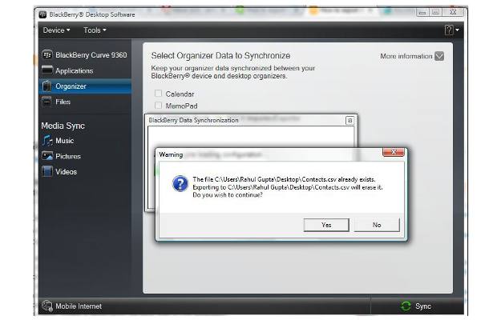Open the Applications section label
Screen dimensions: 497x320
coord(75,71)
